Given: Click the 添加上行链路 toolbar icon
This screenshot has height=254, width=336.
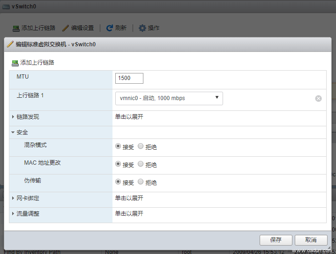Looking at the screenshot, I should 16,28.
